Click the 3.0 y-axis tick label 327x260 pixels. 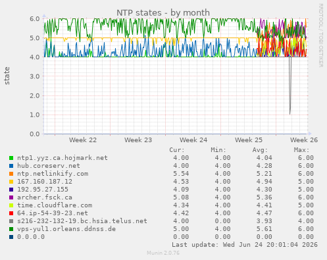point(35,76)
